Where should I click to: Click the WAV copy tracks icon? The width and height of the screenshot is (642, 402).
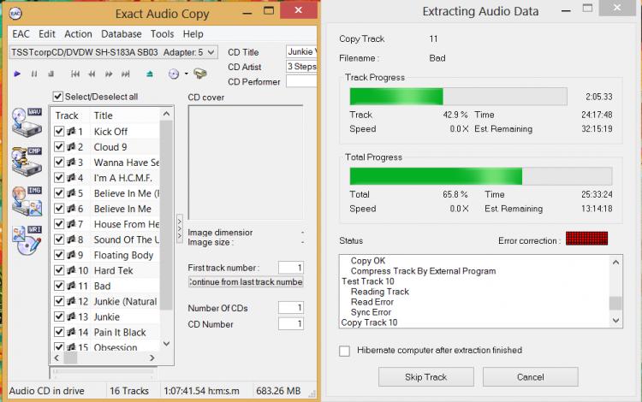coord(27,121)
